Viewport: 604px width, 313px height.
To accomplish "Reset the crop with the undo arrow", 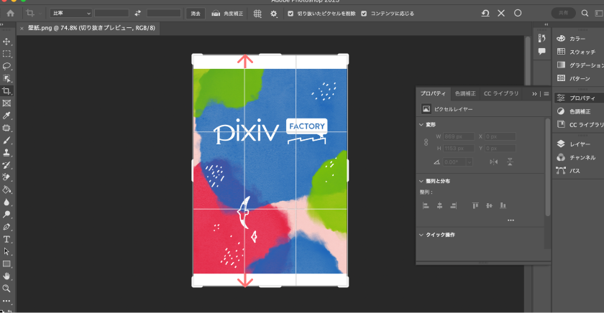I will click(x=485, y=13).
